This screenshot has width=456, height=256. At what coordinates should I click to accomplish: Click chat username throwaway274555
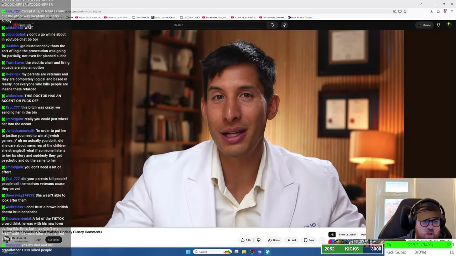[20, 196]
